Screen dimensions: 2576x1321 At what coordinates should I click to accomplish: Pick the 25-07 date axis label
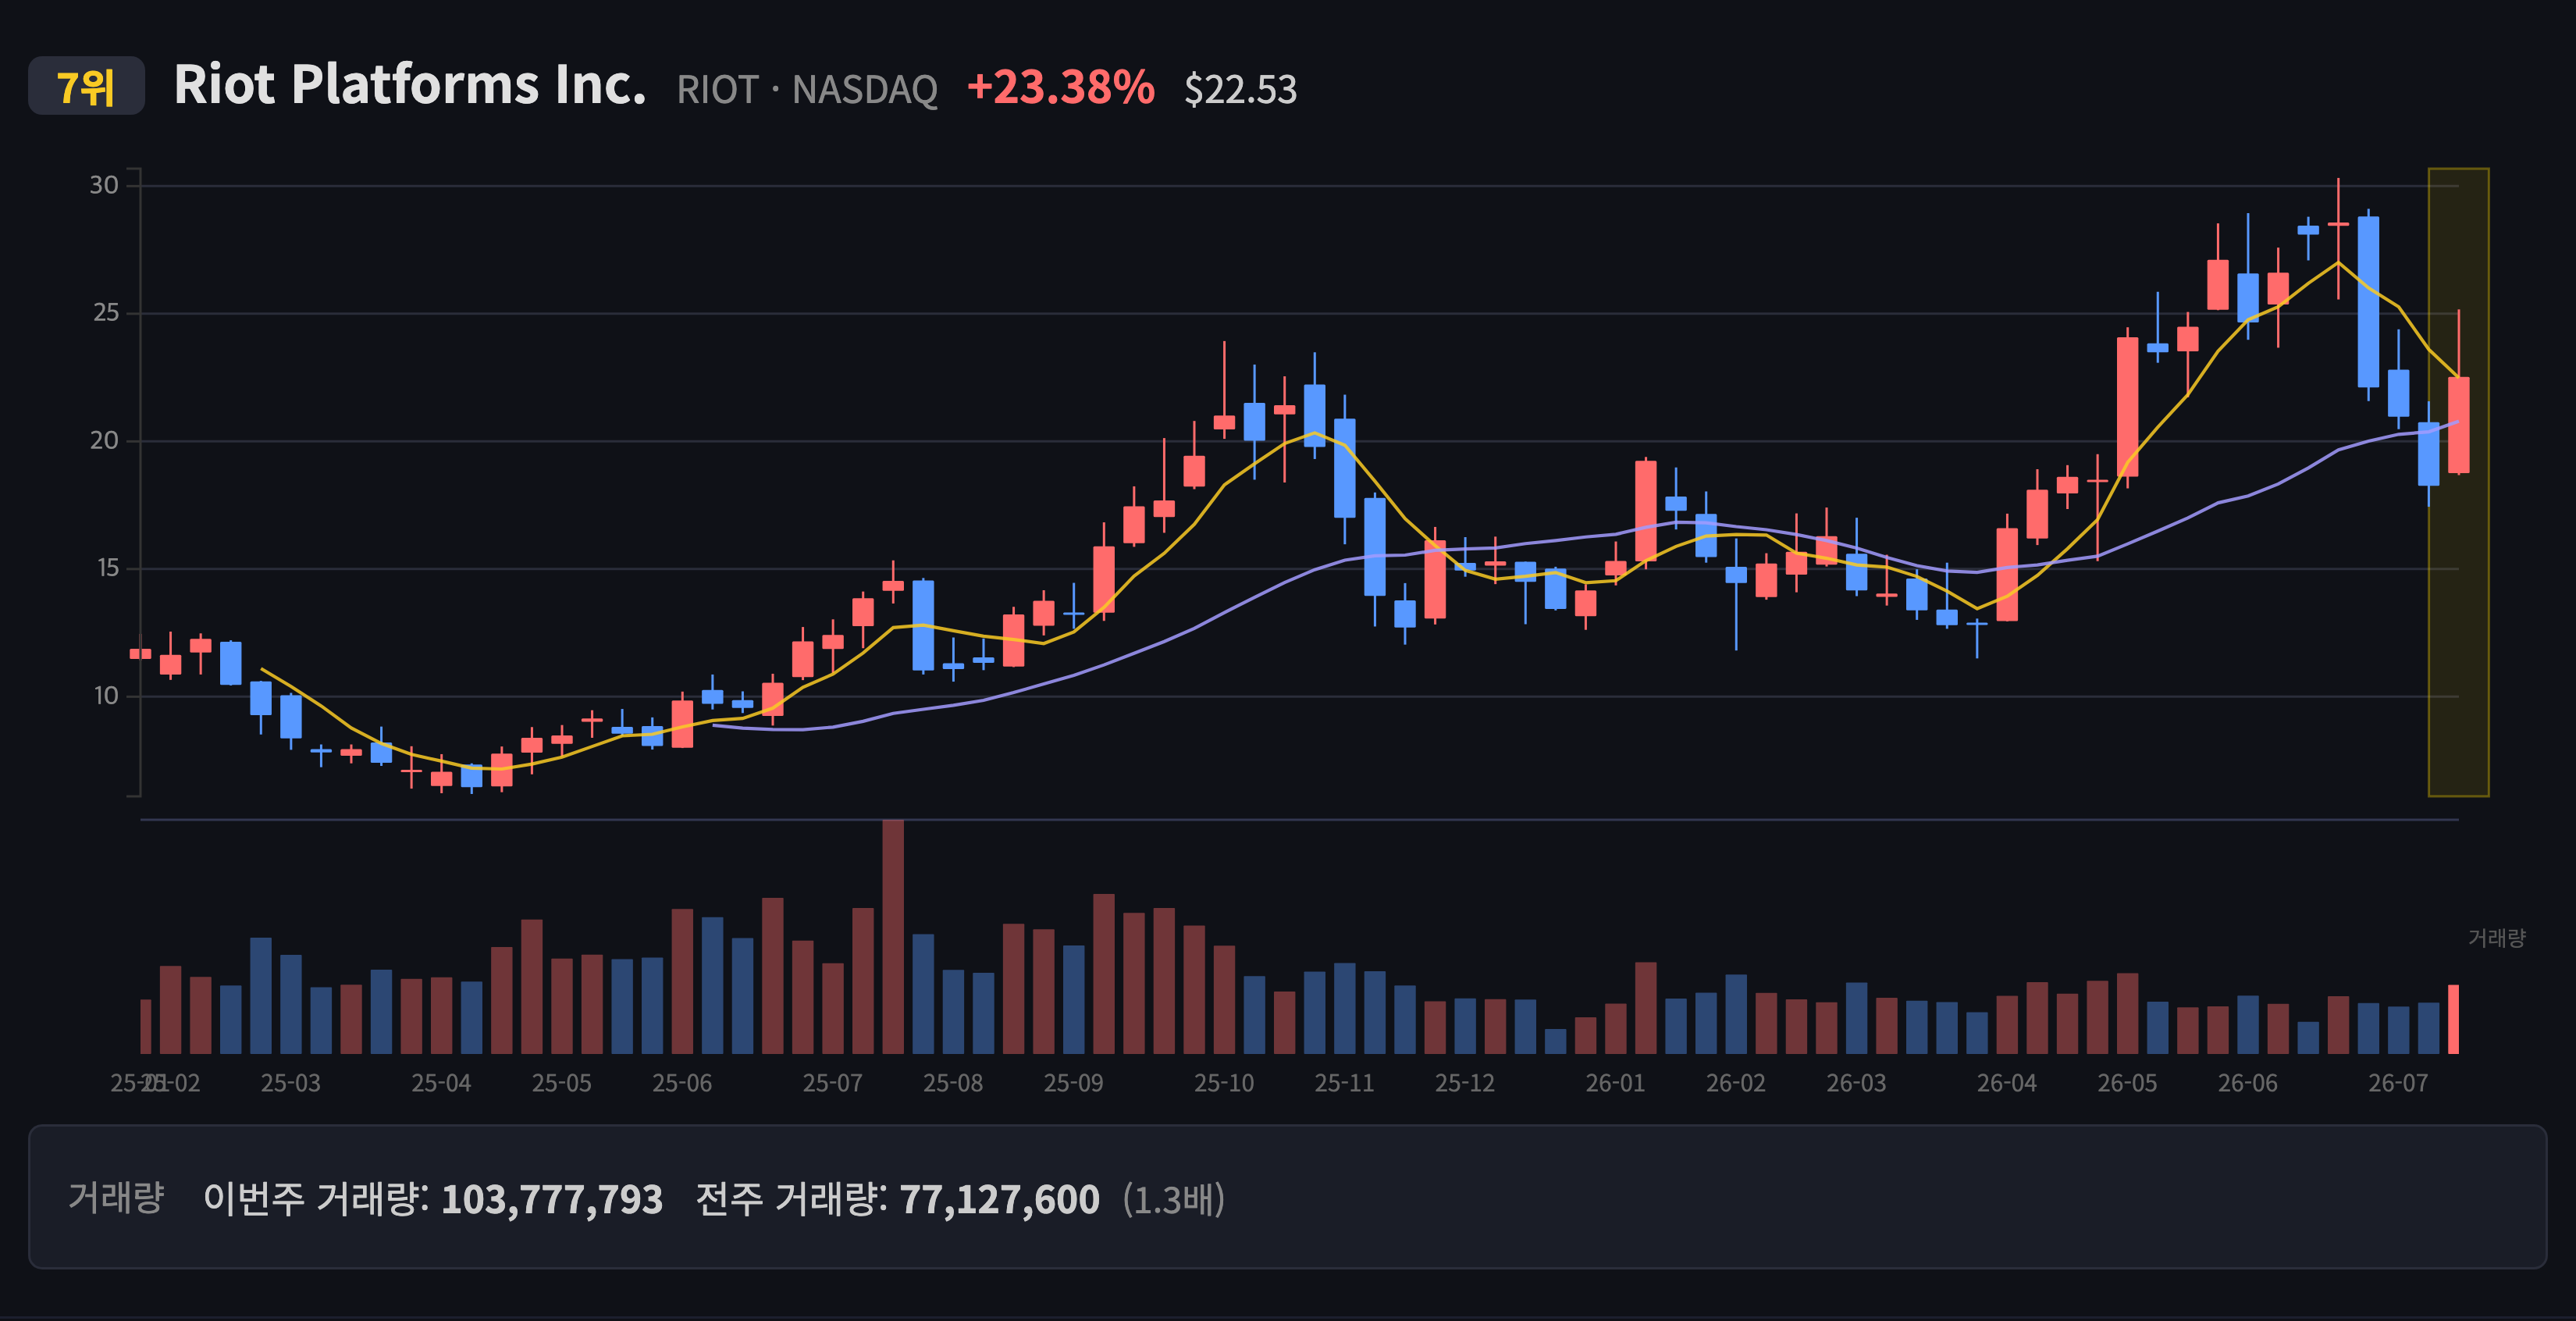pyautogui.click(x=833, y=1083)
